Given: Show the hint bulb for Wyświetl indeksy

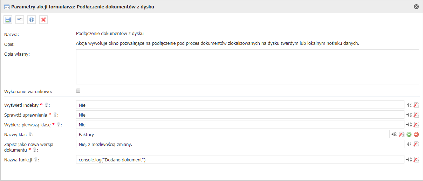Looking at the screenshot, I should click(46, 105).
